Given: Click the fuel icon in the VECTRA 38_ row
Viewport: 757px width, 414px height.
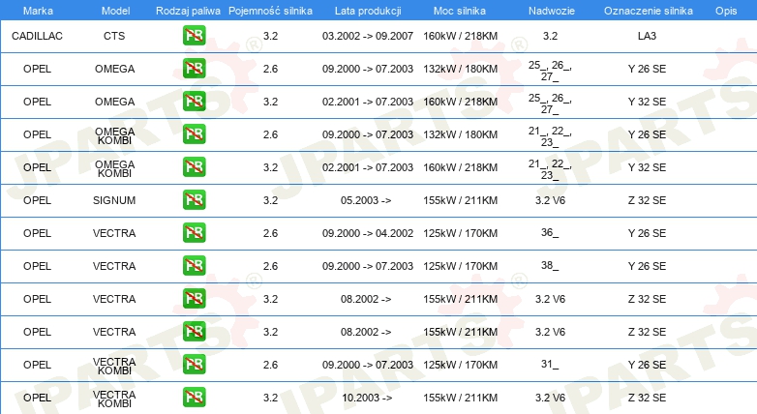Looking at the screenshot, I should tap(194, 265).
